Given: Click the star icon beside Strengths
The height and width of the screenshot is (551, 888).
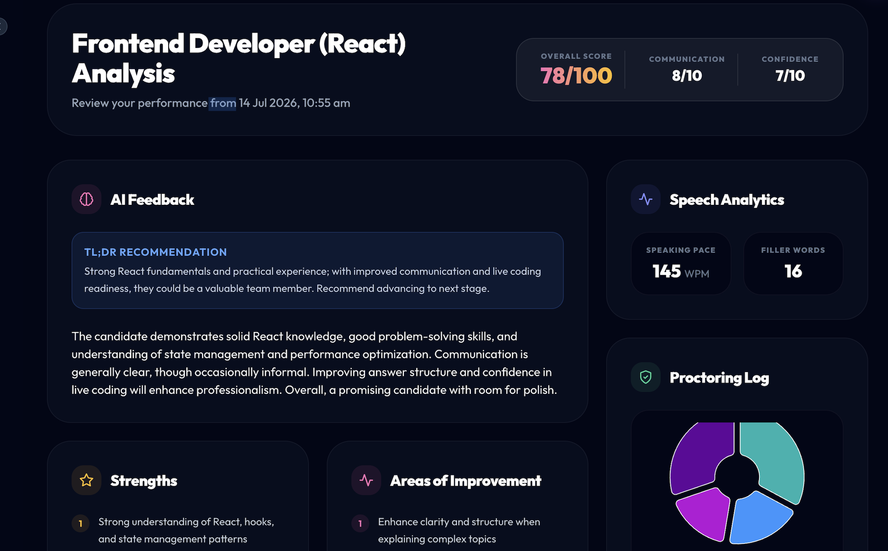Looking at the screenshot, I should coord(86,480).
